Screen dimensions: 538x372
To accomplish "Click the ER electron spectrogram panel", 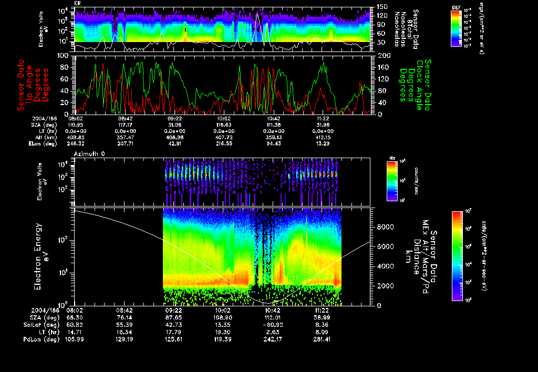I will click(x=223, y=29).
